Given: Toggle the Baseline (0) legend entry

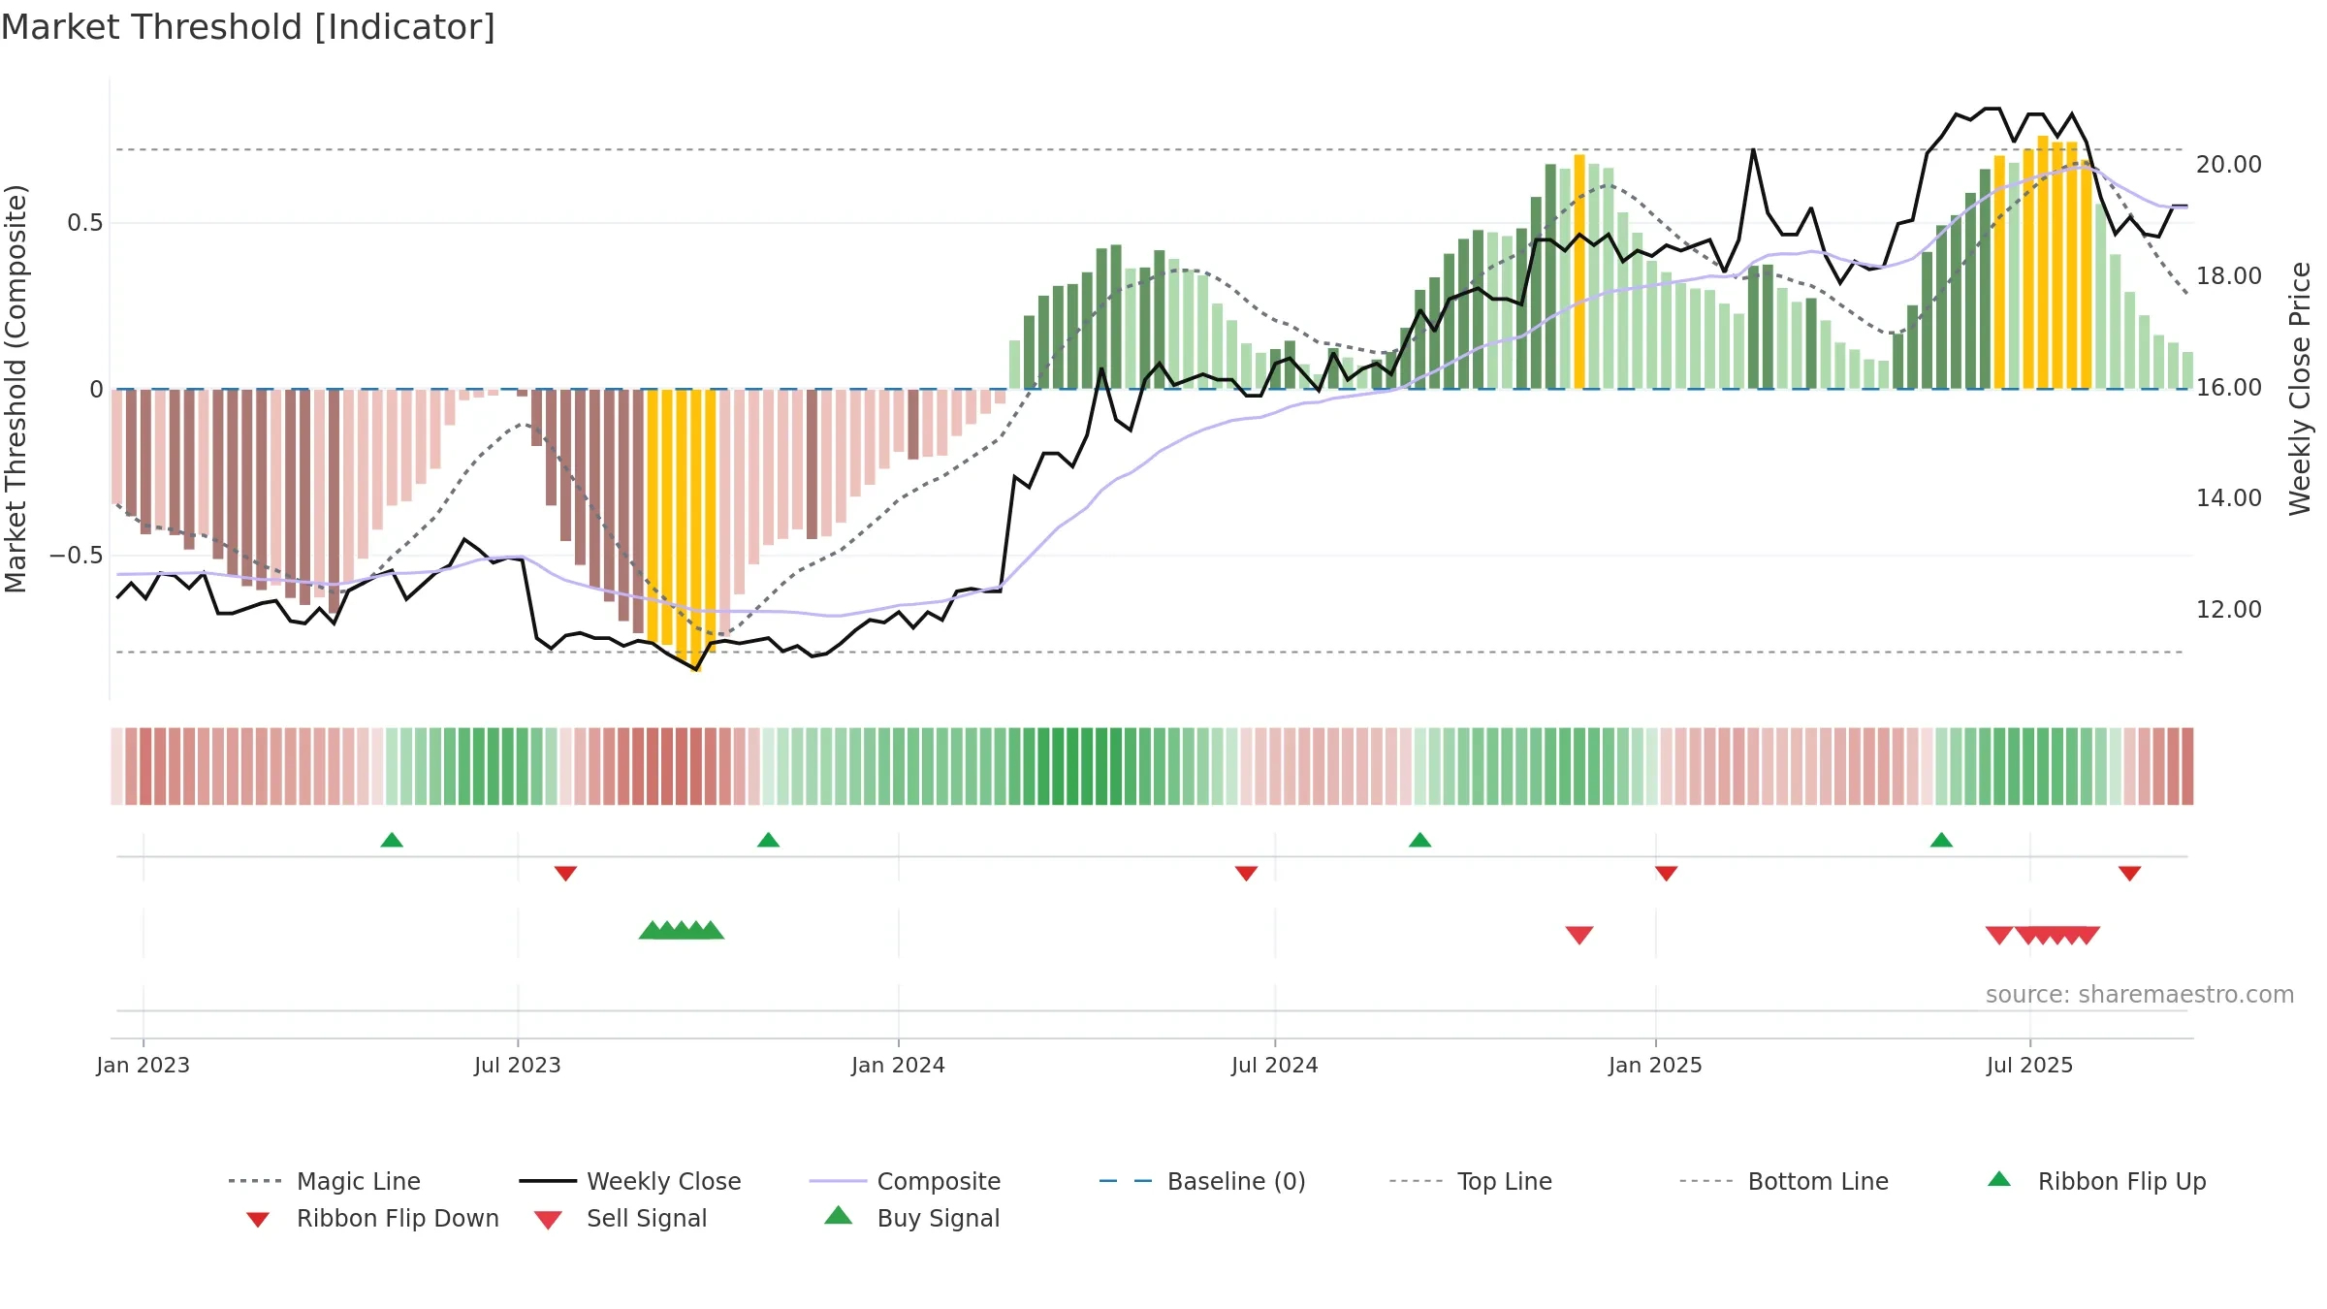Looking at the screenshot, I should 1202,1181.
